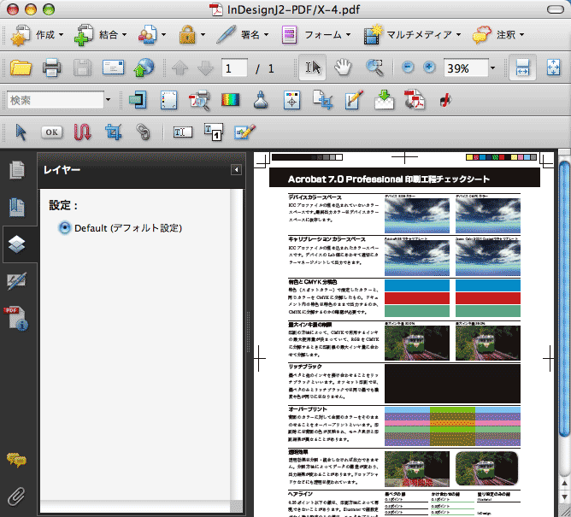Click the registration target marks icon

(x=291, y=100)
